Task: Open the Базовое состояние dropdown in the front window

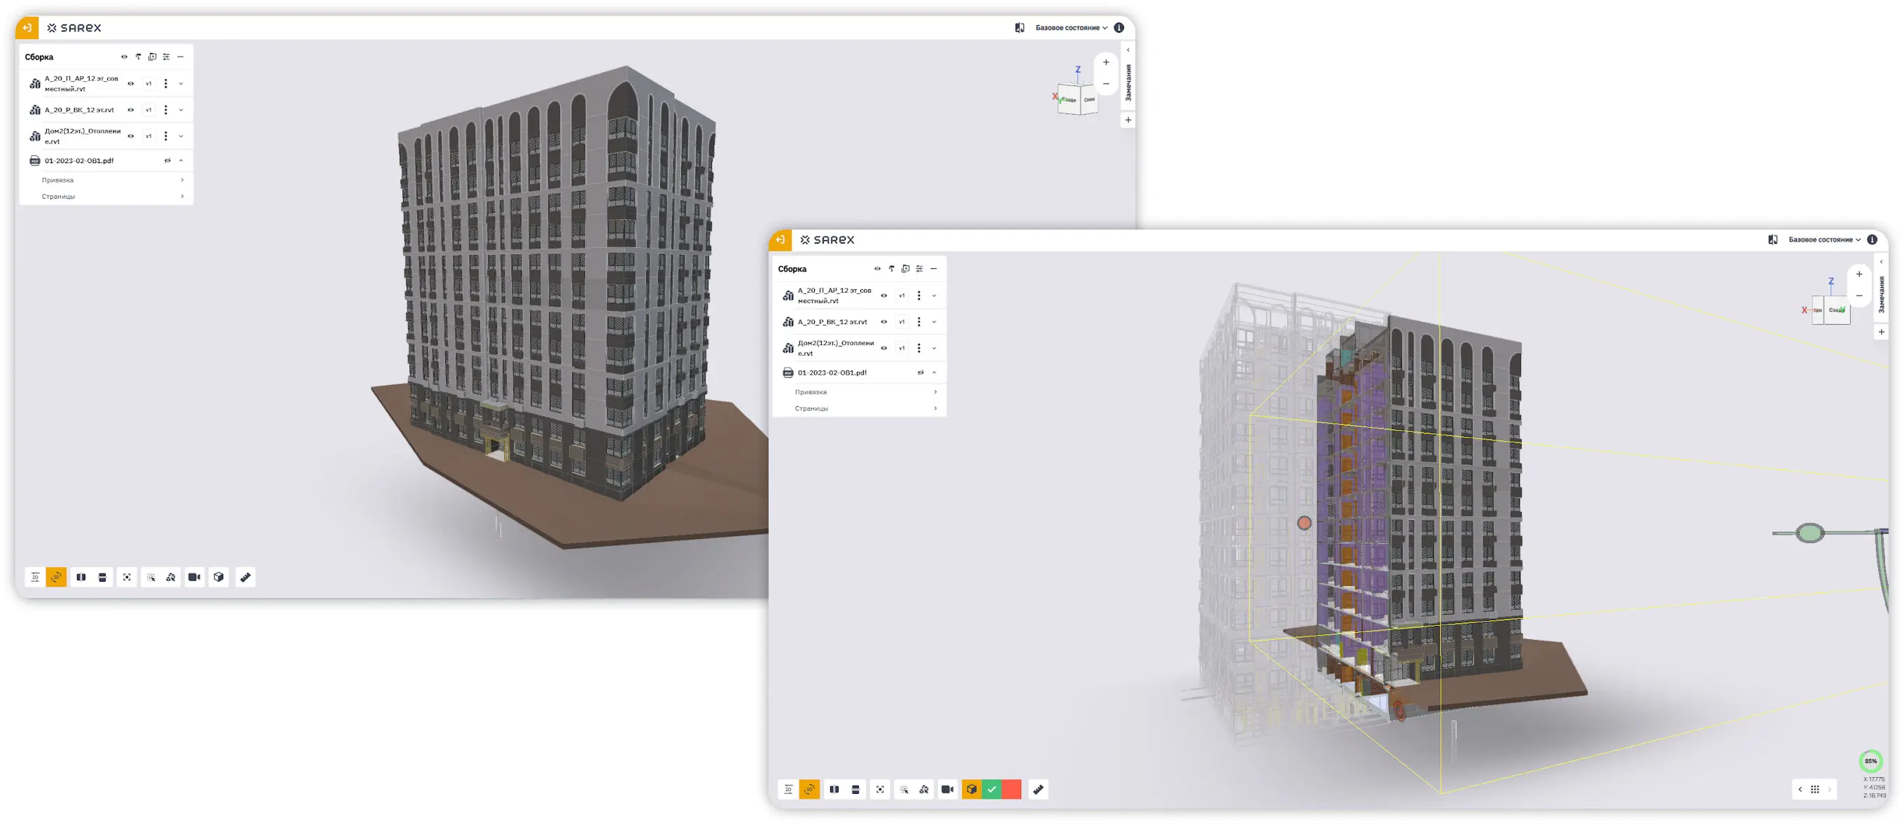Action: 1824,239
